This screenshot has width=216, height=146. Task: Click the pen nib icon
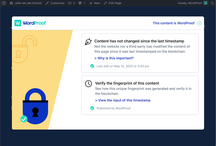88,42
